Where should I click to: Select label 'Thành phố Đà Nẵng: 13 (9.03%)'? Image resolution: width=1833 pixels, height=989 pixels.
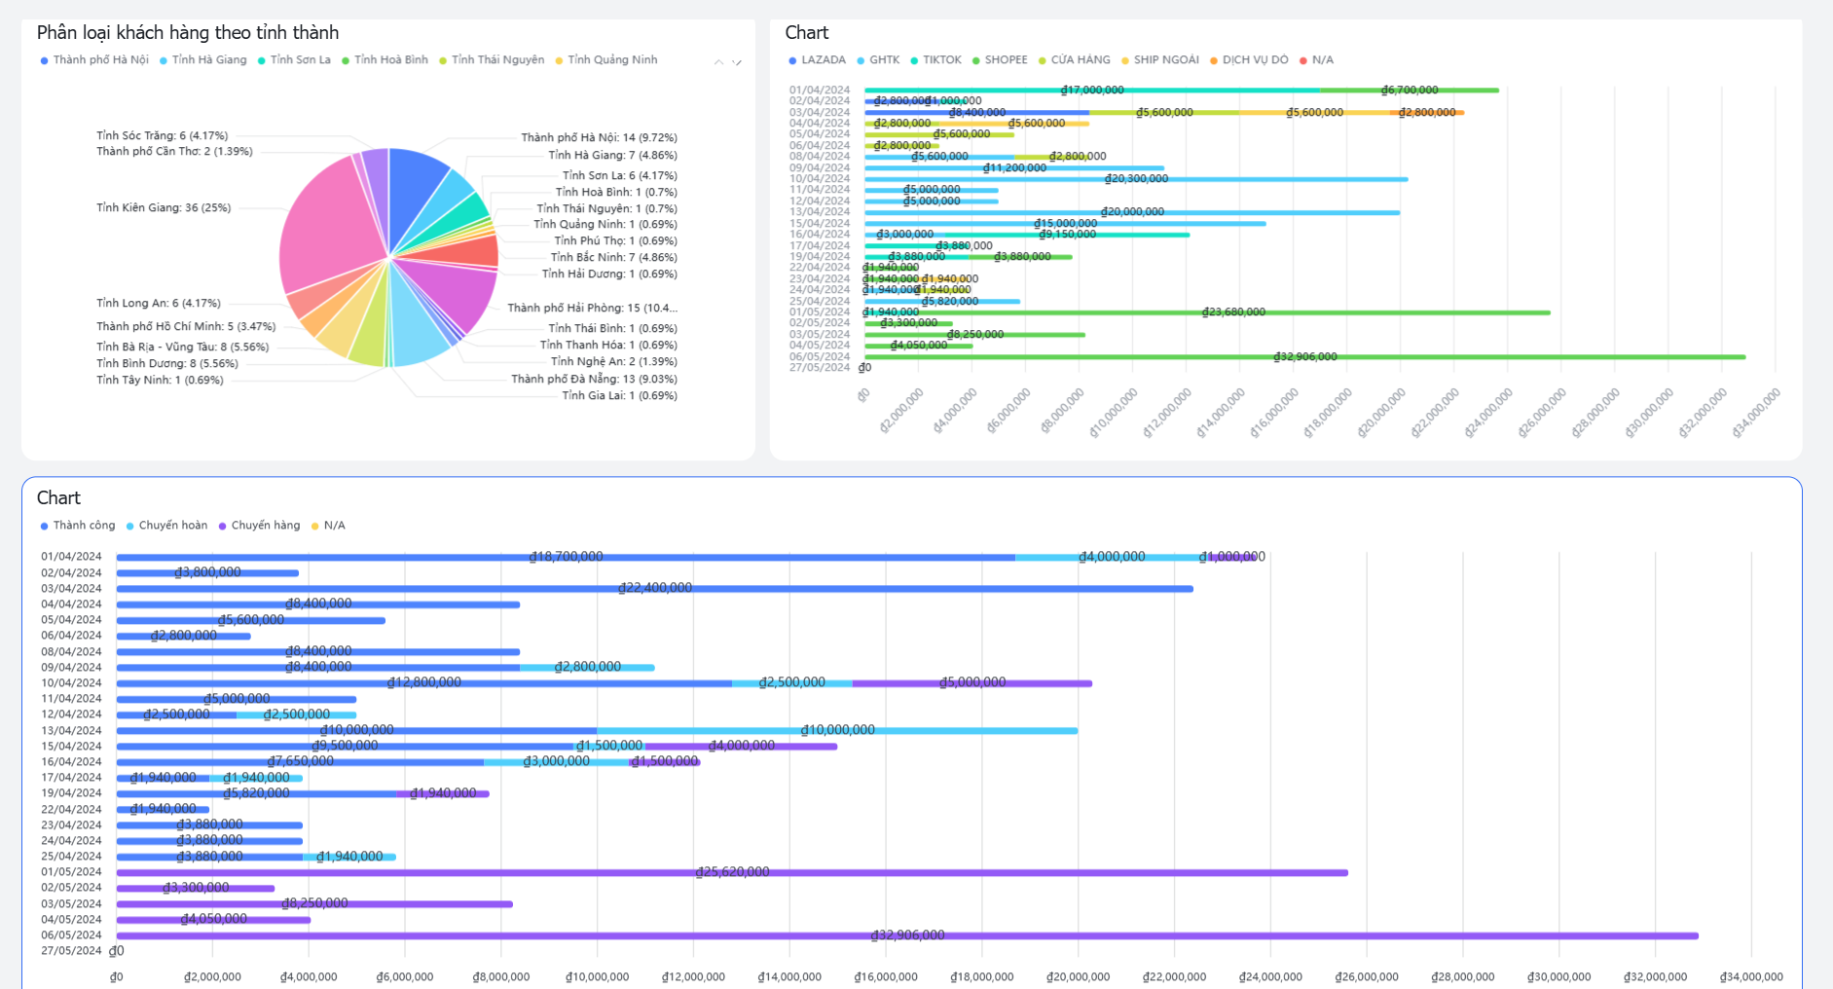point(594,380)
